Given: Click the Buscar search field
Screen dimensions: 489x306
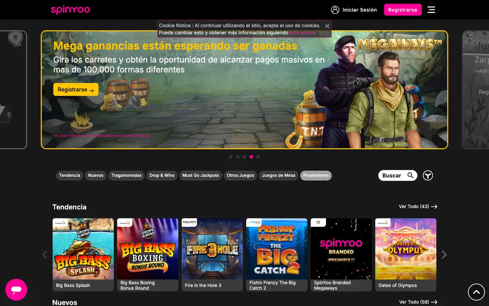Looking at the screenshot, I should tap(398, 175).
